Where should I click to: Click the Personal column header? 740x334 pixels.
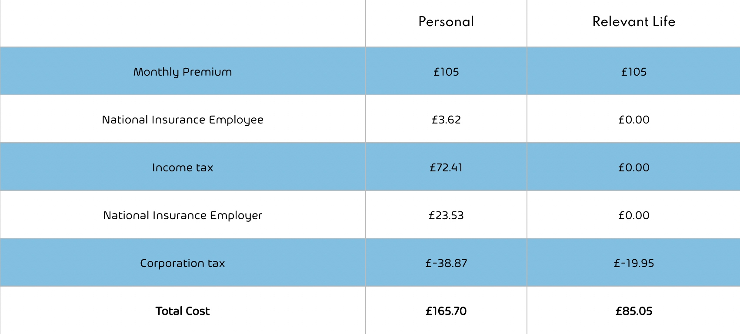[x=446, y=22]
